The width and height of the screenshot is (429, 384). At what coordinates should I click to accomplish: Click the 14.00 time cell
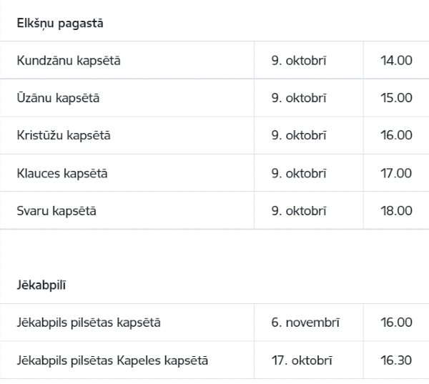click(396, 60)
